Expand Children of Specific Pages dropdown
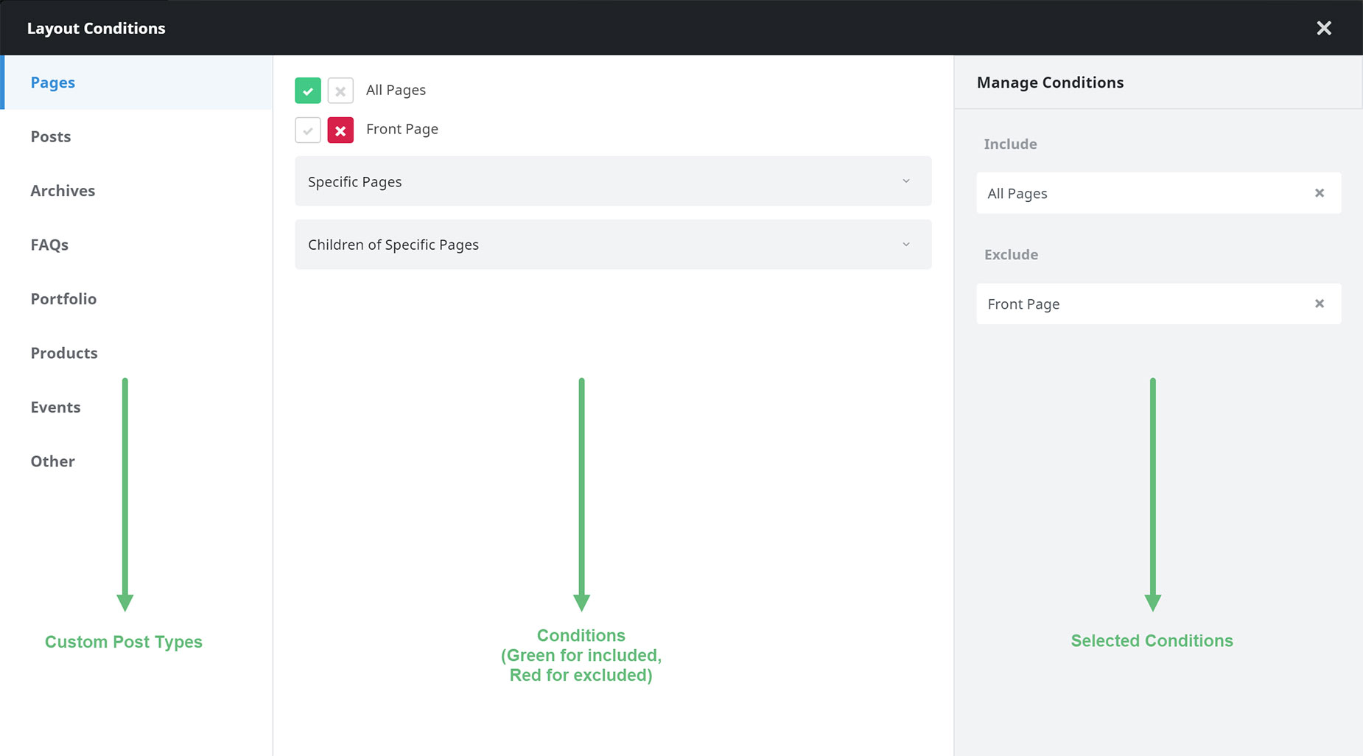 click(x=613, y=245)
